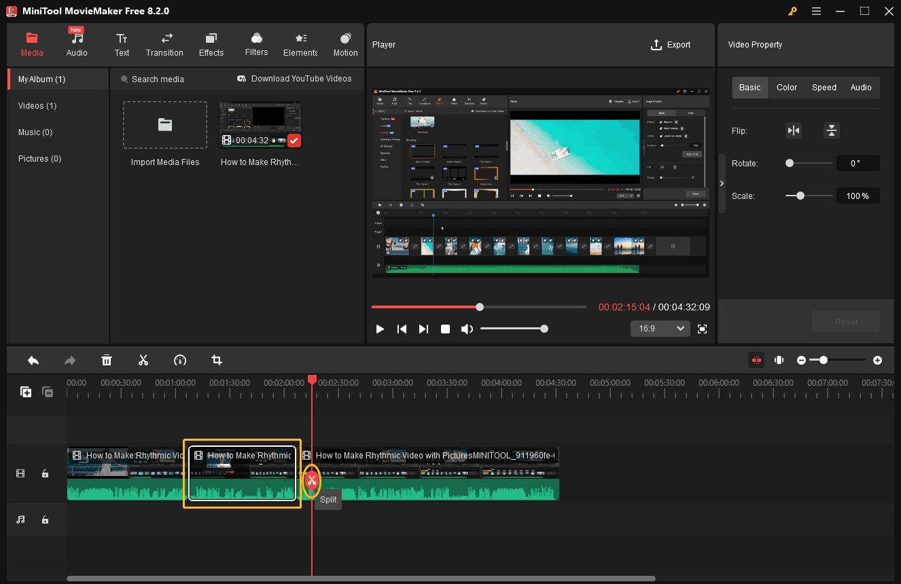901x584 pixels.
Task: Select the clip titled with PicturesMINITOOL
Action: pyautogui.click(x=429, y=473)
